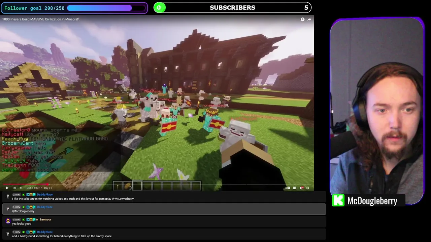This screenshot has height=242, width=431.
Task: Click the Watch later clock icon
Action: [302, 19]
